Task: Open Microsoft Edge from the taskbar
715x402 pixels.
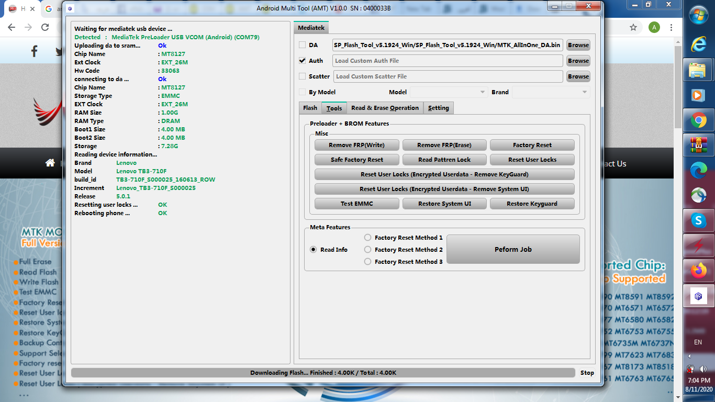Action: (x=698, y=169)
